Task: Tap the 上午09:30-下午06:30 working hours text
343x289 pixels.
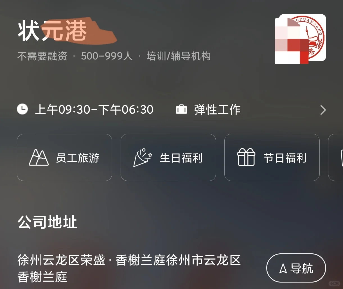Action: click(x=94, y=109)
